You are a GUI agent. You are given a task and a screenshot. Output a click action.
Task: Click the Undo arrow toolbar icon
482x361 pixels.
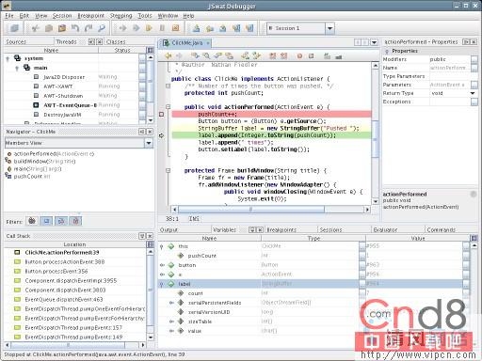(x=75, y=28)
